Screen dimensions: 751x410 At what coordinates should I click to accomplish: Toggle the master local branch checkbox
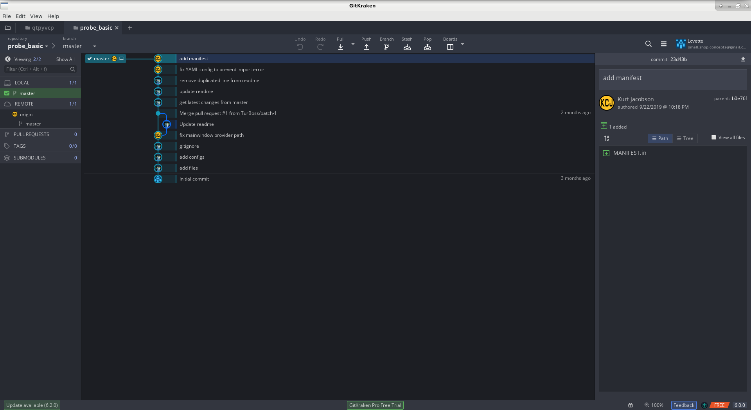pos(7,93)
